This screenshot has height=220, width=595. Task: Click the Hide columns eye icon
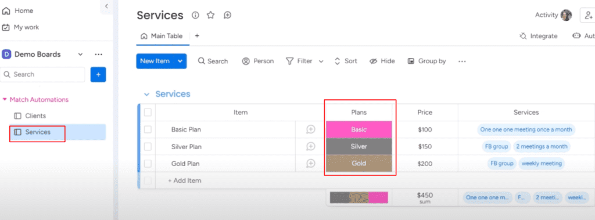(x=373, y=61)
